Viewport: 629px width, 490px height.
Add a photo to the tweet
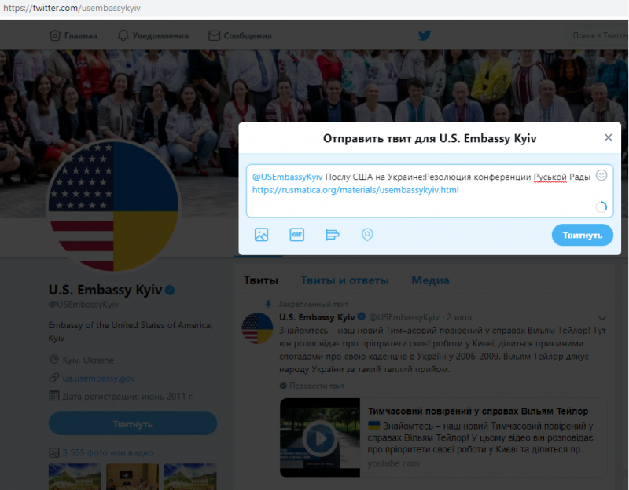261,234
